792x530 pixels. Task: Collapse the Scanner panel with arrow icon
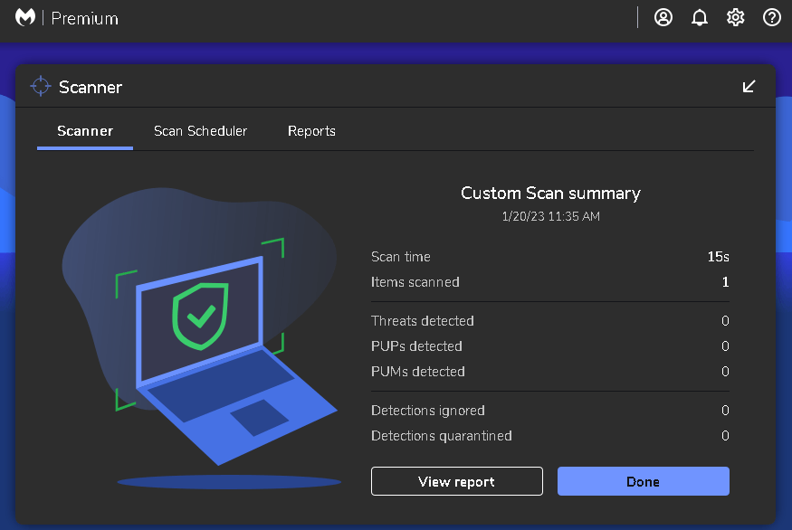(x=749, y=86)
